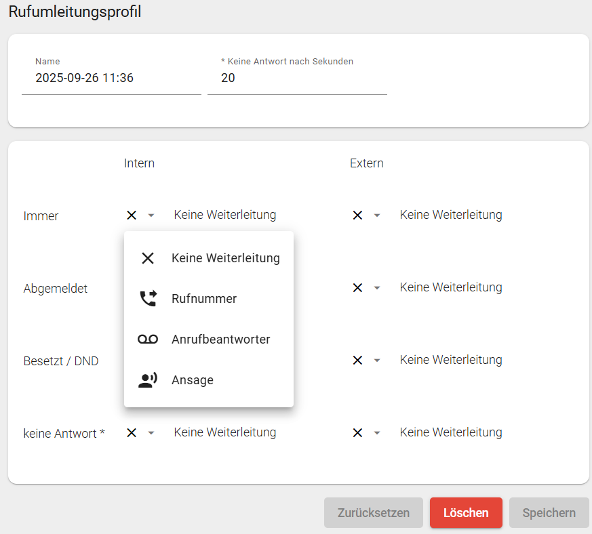This screenshot has width=592, height=534.
Task: Open the Besetzt / DND Extern dropdown arrow
Action: click(377, 361)
